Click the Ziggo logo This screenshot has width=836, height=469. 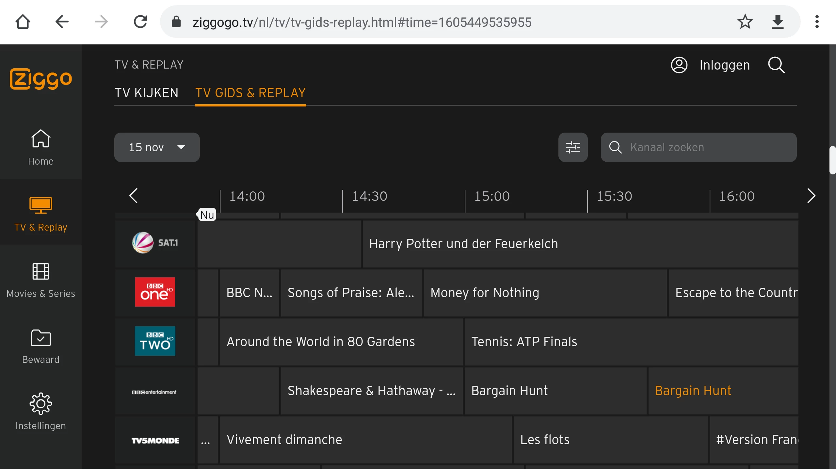tap(41, 79)
